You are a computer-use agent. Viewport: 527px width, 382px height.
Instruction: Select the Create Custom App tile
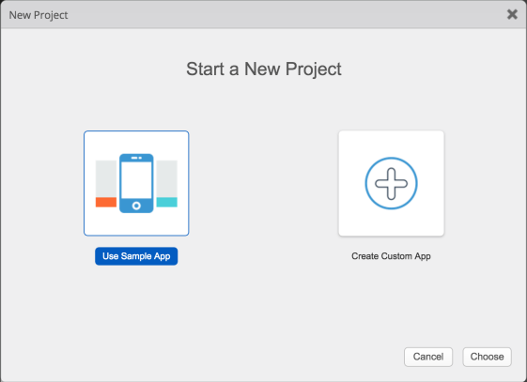391,183
